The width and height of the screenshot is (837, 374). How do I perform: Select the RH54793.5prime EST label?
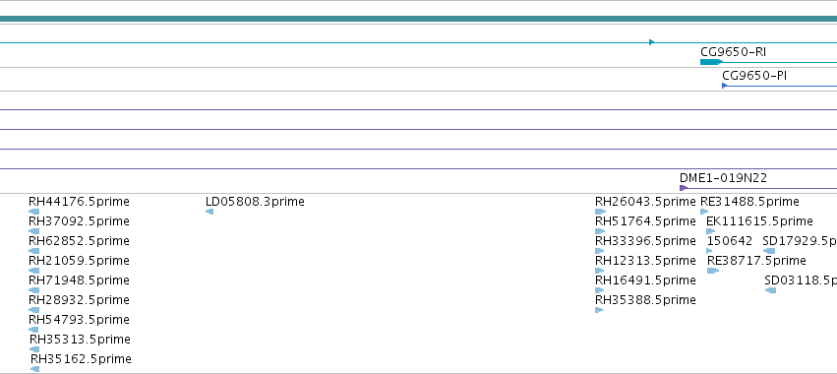pyautogui.click(x=79, y=320)
